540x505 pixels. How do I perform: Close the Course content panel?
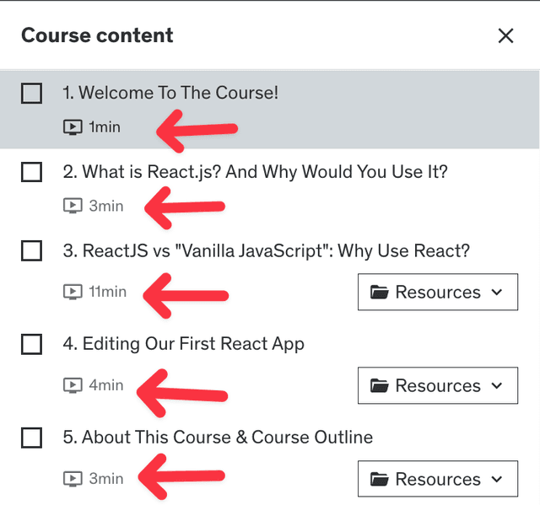click(505, 35)
